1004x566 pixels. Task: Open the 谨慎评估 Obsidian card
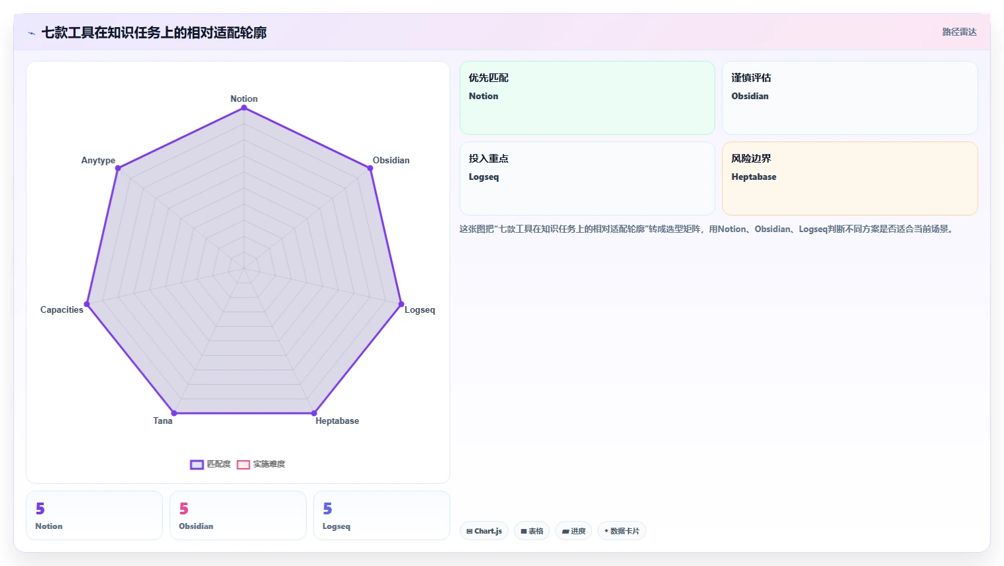pos(850,98)
